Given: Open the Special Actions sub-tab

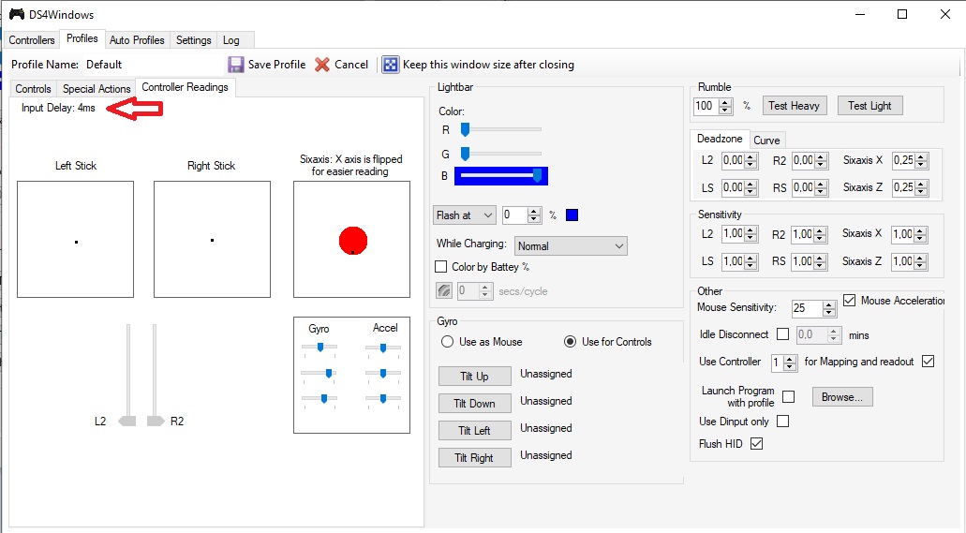Looking at the screenshot, I should coord(97,89).
